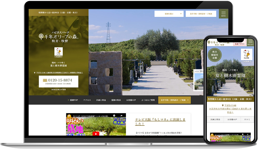Open お客様の声 in the laptop navigation bar

point(131,100)
